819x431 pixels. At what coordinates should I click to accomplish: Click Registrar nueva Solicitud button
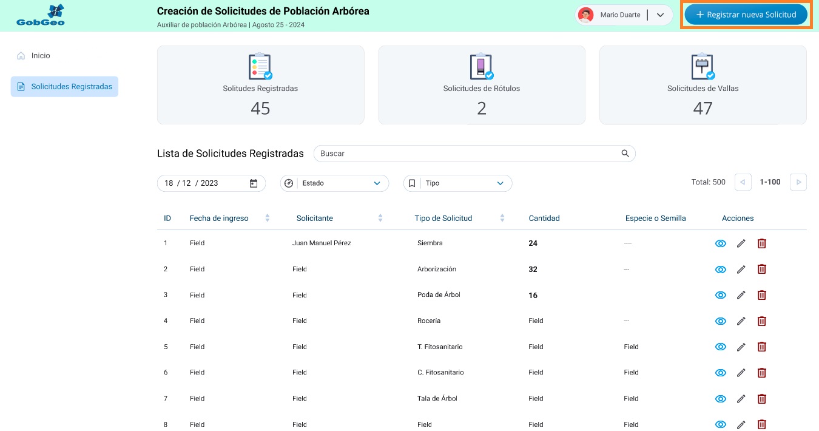pos(746,15)
